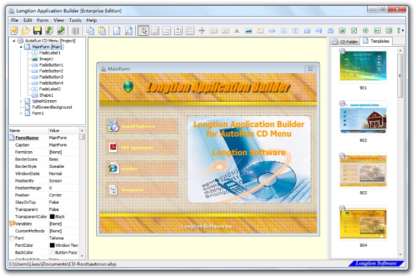Click the Open Project folder icon
Image resolution: width=416 pixels, height=278 pixels.
coord(25,31)
